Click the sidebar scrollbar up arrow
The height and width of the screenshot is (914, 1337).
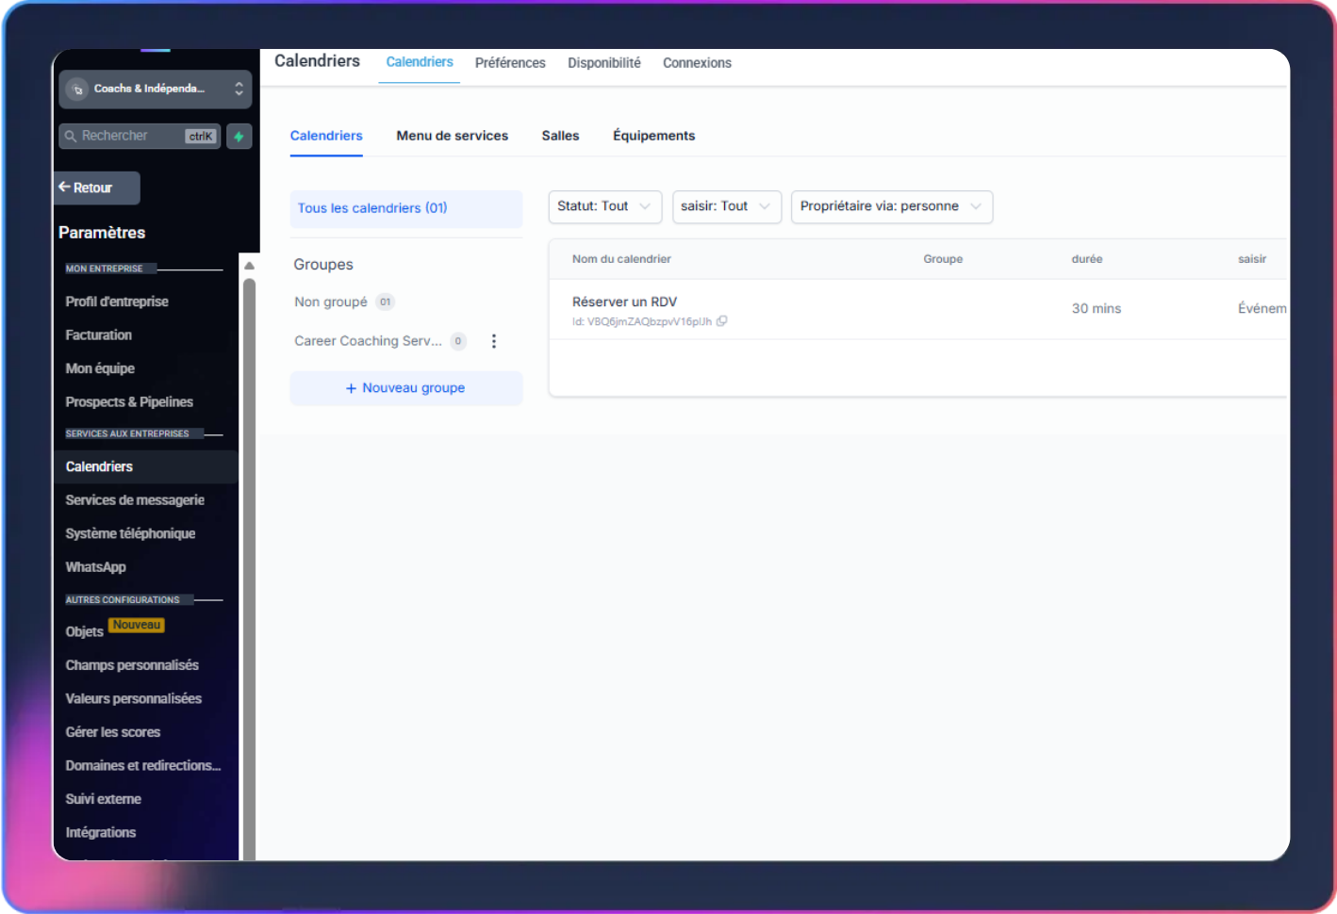point(249,266)
